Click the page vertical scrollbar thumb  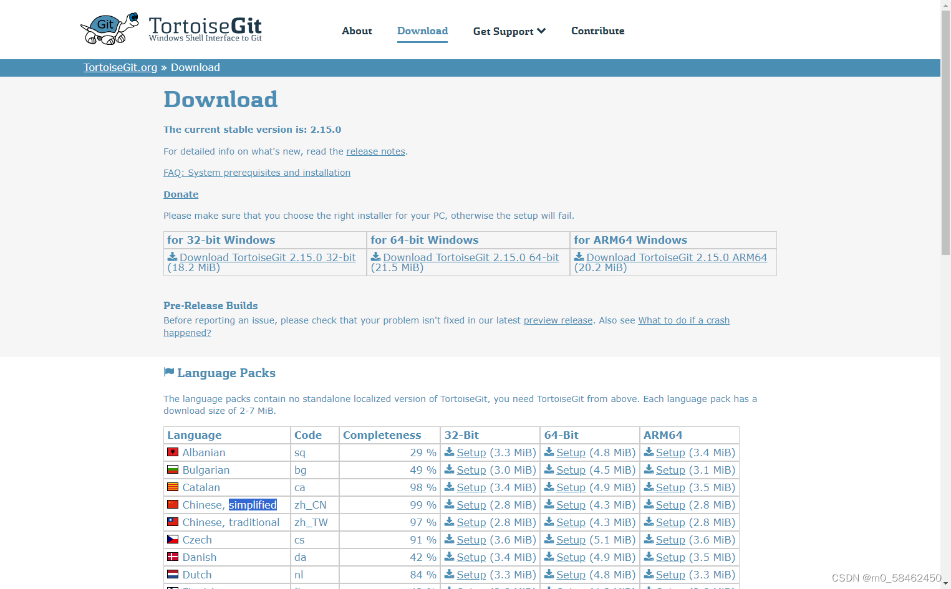pyautogui.click(x=945, y=133)
